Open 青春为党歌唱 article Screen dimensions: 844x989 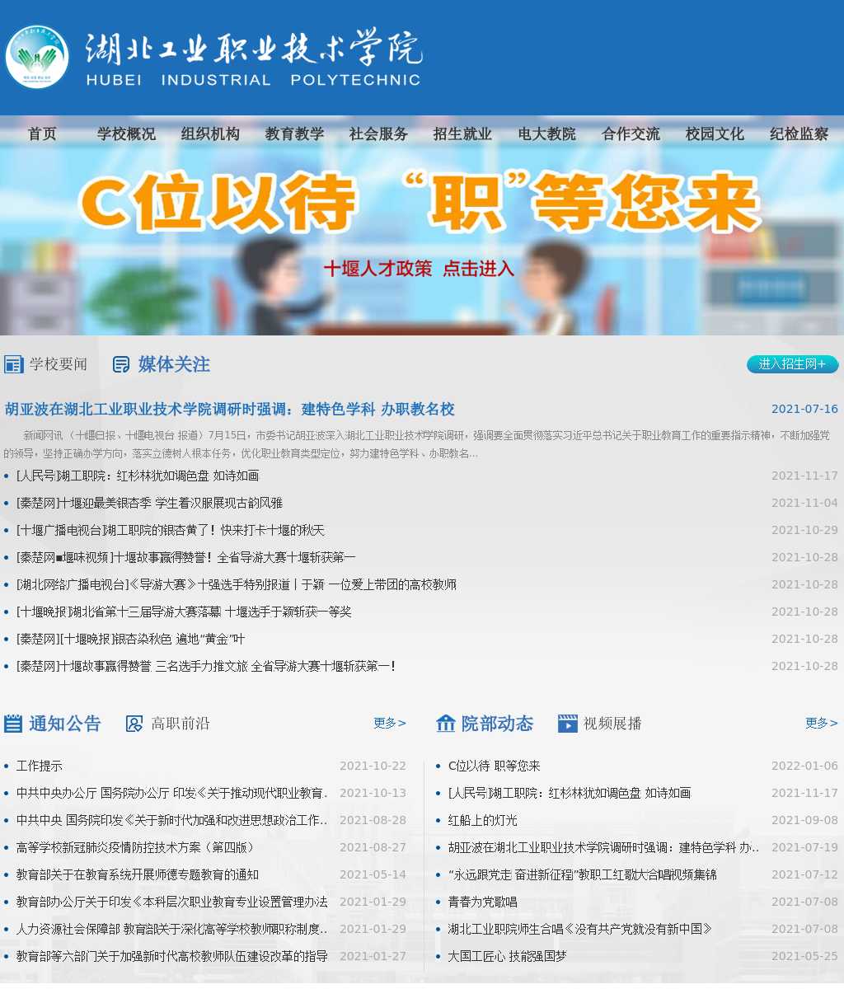[x=483, y=902]
